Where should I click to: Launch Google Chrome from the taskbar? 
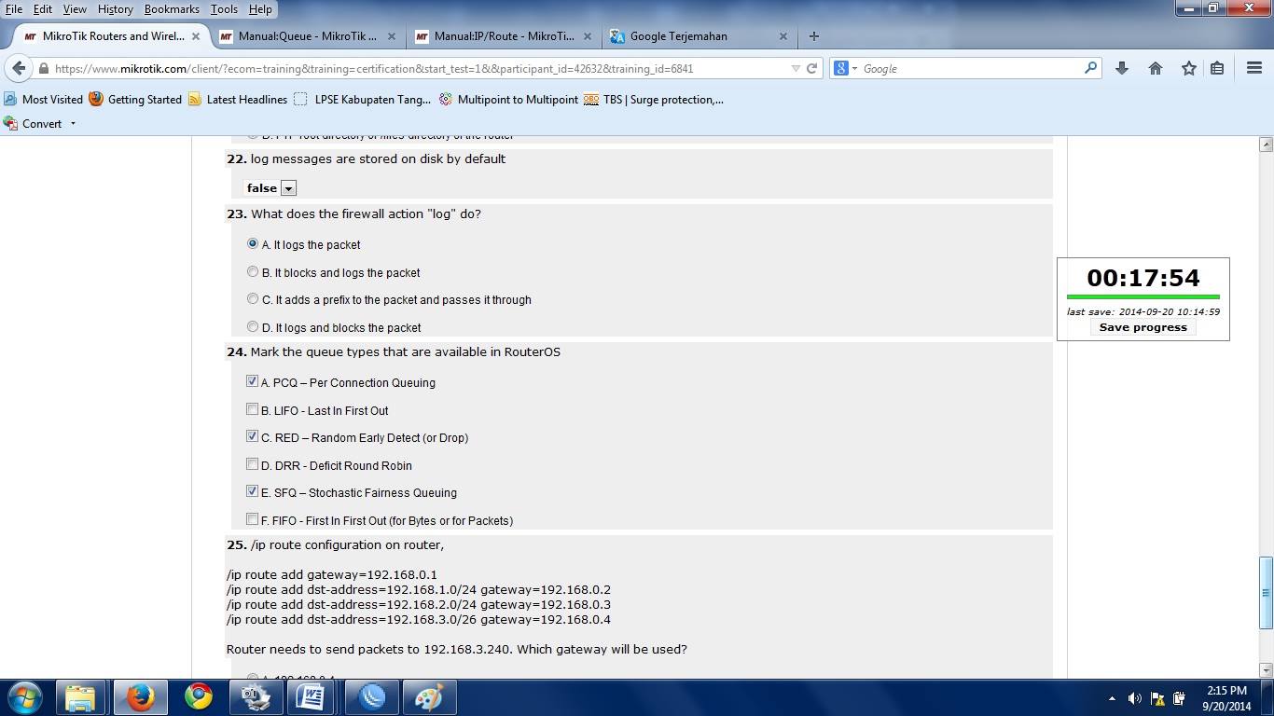pyautogui.click(x=198, y=697)
